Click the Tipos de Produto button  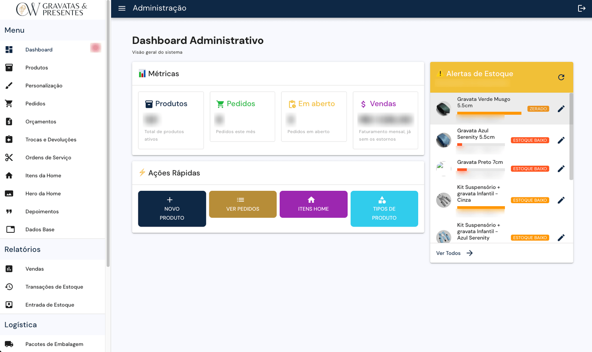coord(384,209)
